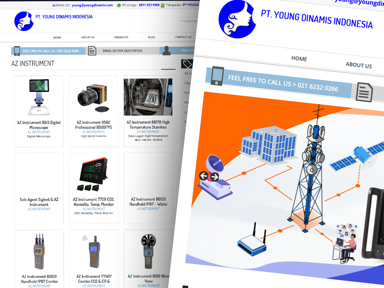The width and height of the screenshot is (384, 288).
Task: Click Sole Agent Siglent & AZ Instrument title
Action: (39, 202)
